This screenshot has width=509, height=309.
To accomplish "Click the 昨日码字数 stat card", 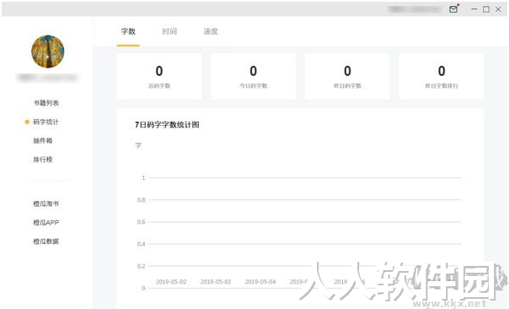I will (347, 77).
